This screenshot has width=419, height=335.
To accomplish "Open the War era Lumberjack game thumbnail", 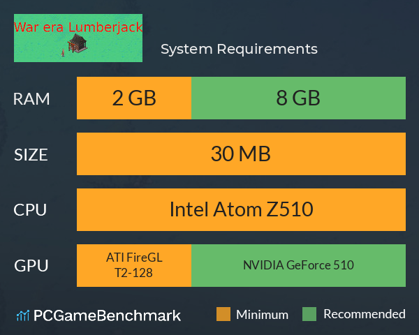I will point(78,38).
